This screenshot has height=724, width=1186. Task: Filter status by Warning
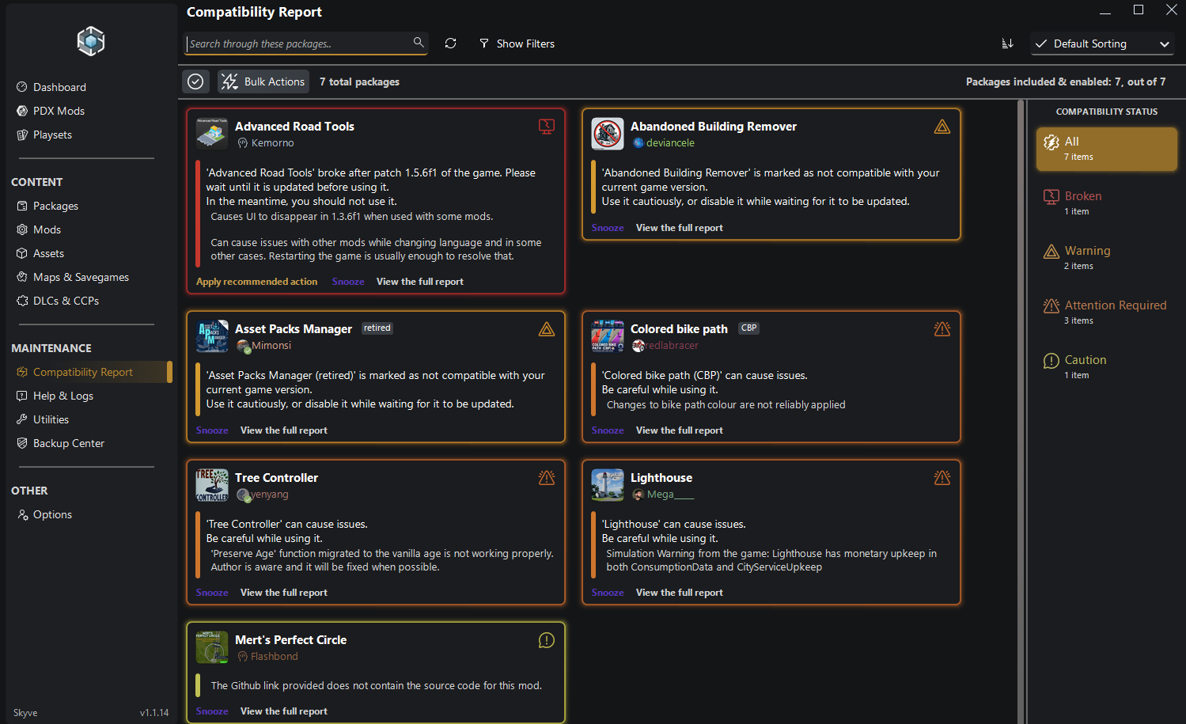[x=1106, y=257]
